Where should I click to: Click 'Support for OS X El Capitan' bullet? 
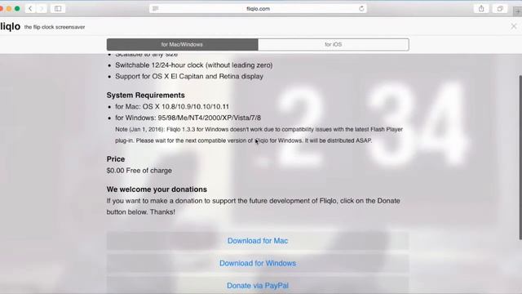click(189, 76)
